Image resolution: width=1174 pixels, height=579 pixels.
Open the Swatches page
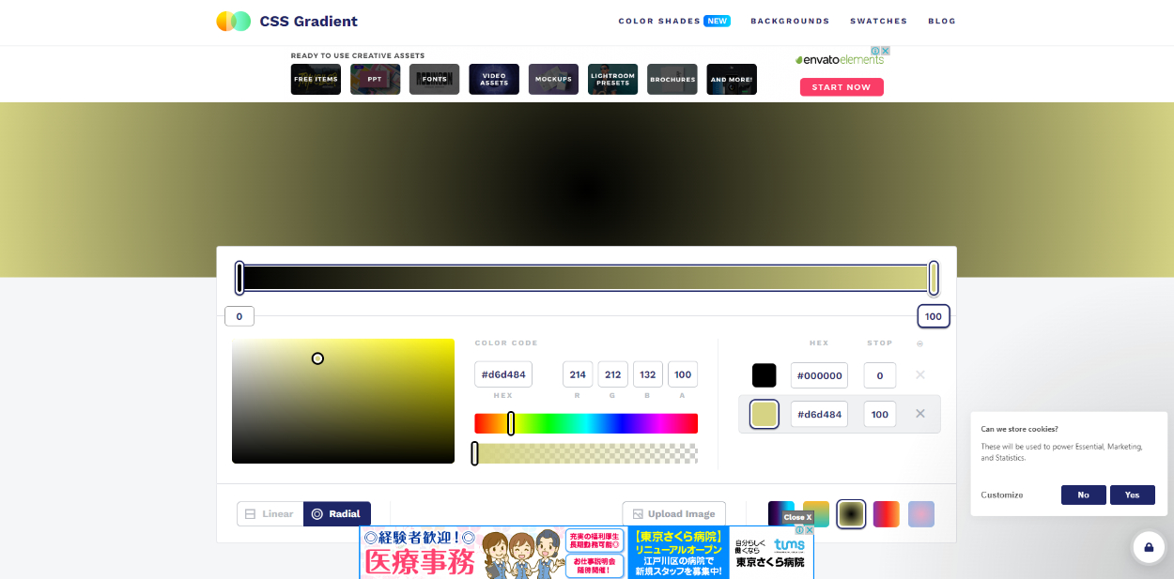point(878,22)
